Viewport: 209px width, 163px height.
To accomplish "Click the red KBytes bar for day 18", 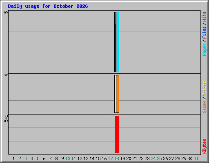I will 117,134.
